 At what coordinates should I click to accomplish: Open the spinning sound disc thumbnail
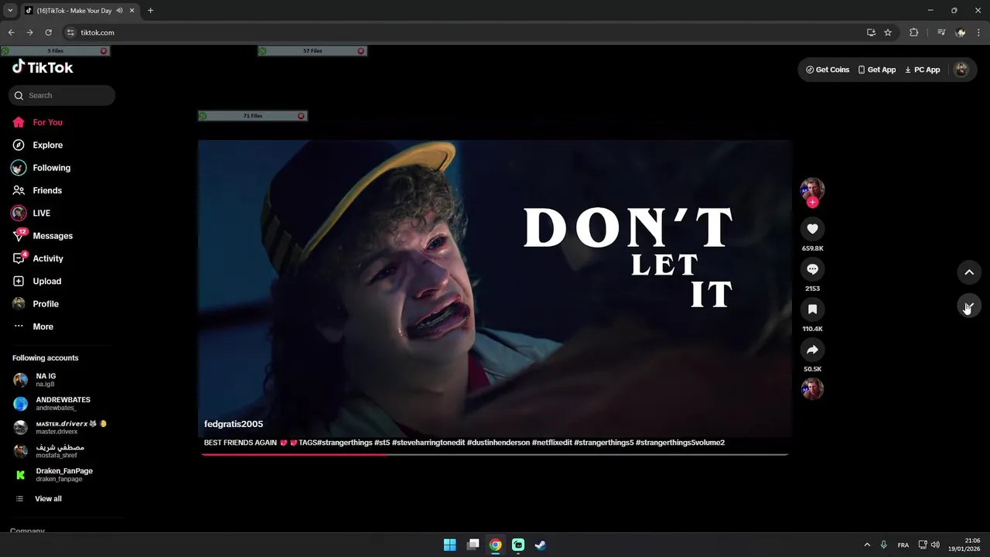tap(812, 388)
